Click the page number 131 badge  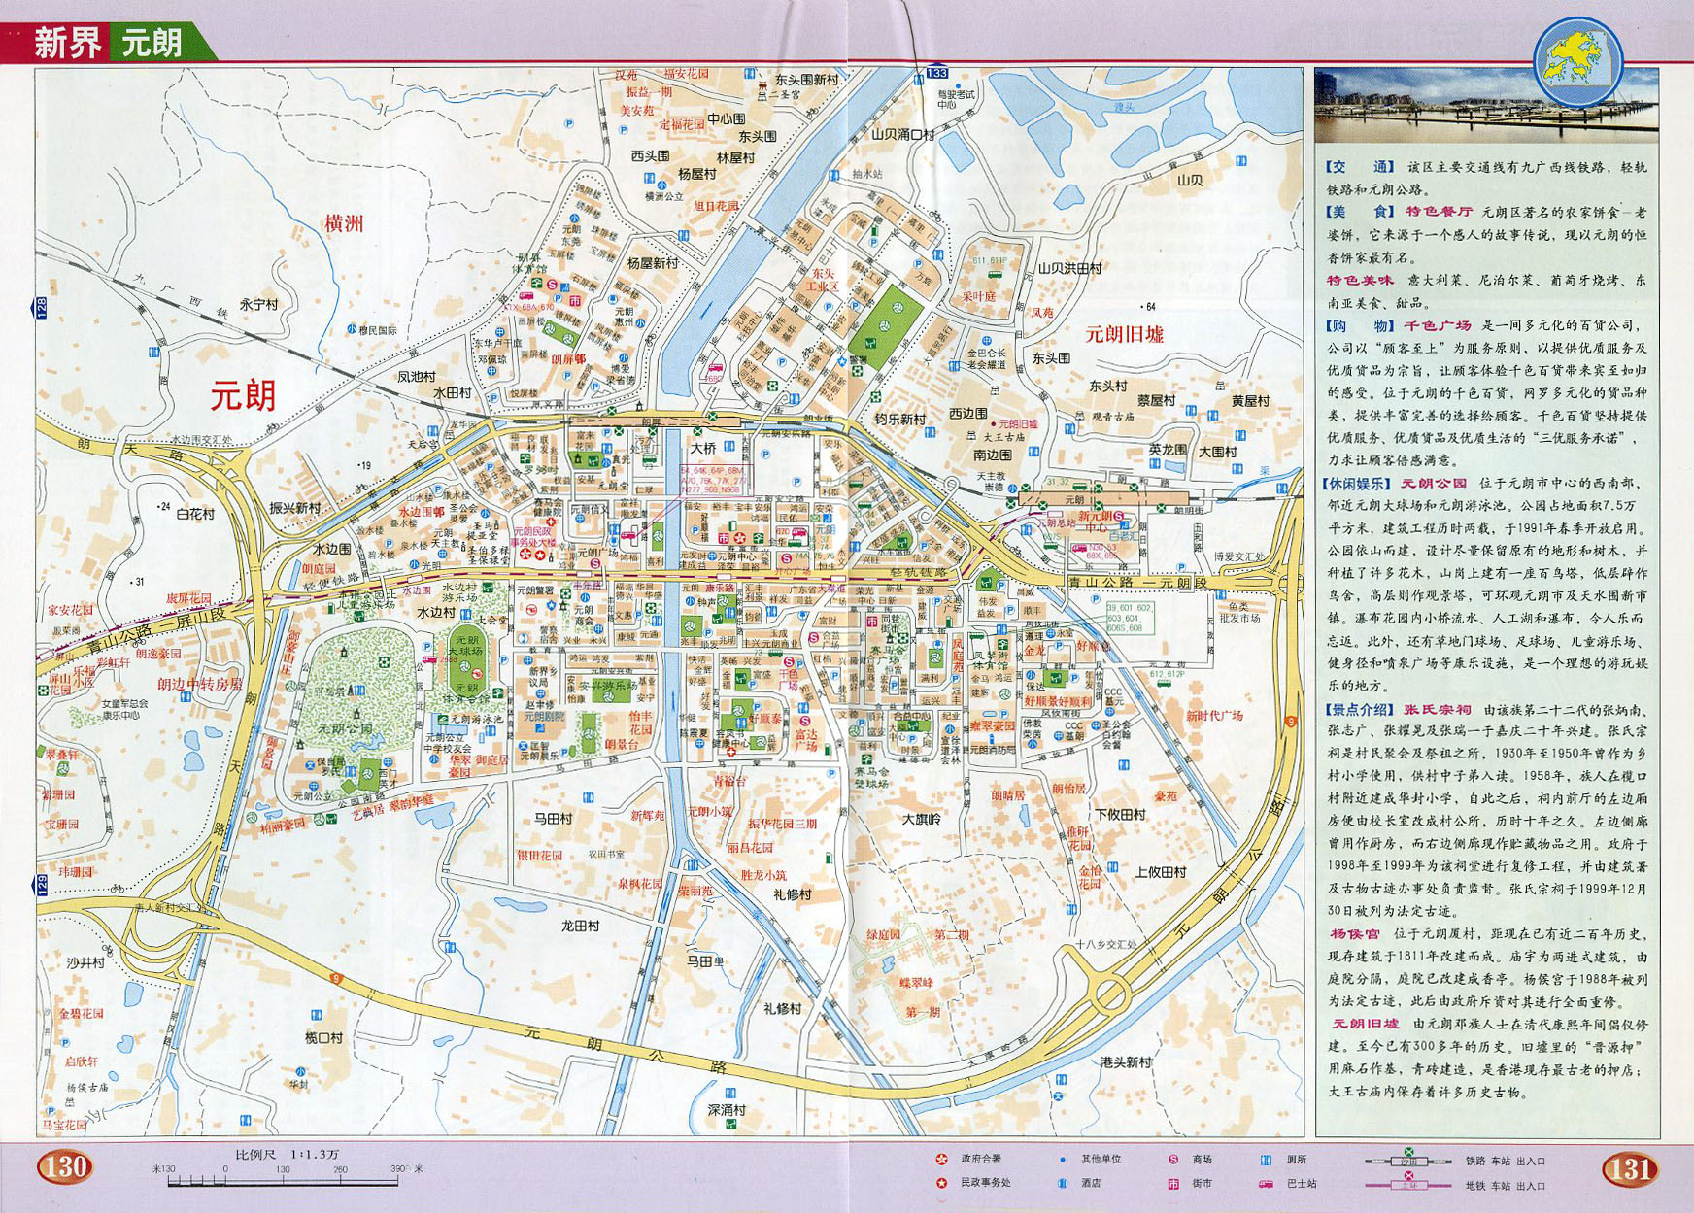point(1629,1167)
